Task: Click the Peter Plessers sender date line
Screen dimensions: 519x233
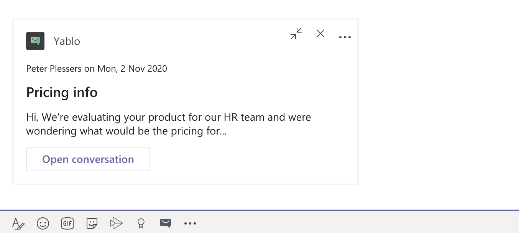Action: pos(97,69)
